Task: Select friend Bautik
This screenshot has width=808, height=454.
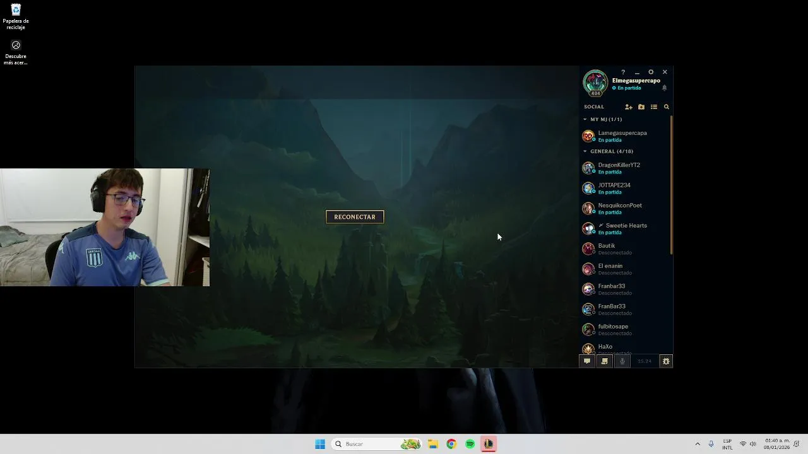Action: (625, 249)
